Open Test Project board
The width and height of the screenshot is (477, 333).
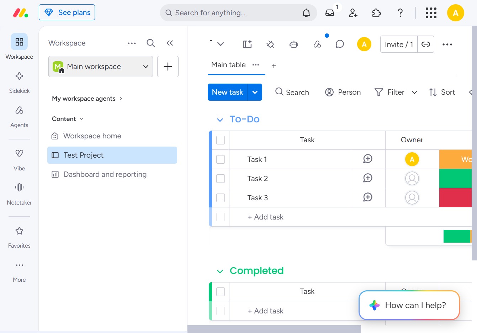coord(112,155)
